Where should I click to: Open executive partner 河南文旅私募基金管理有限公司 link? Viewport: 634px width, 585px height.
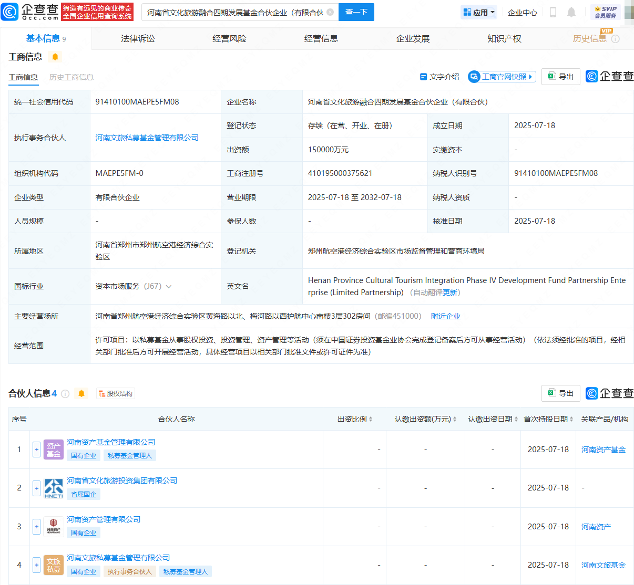coord(147,138)
